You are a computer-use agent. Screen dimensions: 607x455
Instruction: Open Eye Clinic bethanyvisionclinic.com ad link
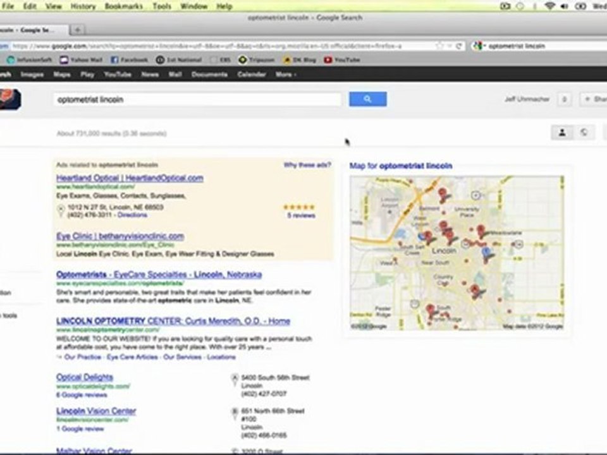point(120,236)
